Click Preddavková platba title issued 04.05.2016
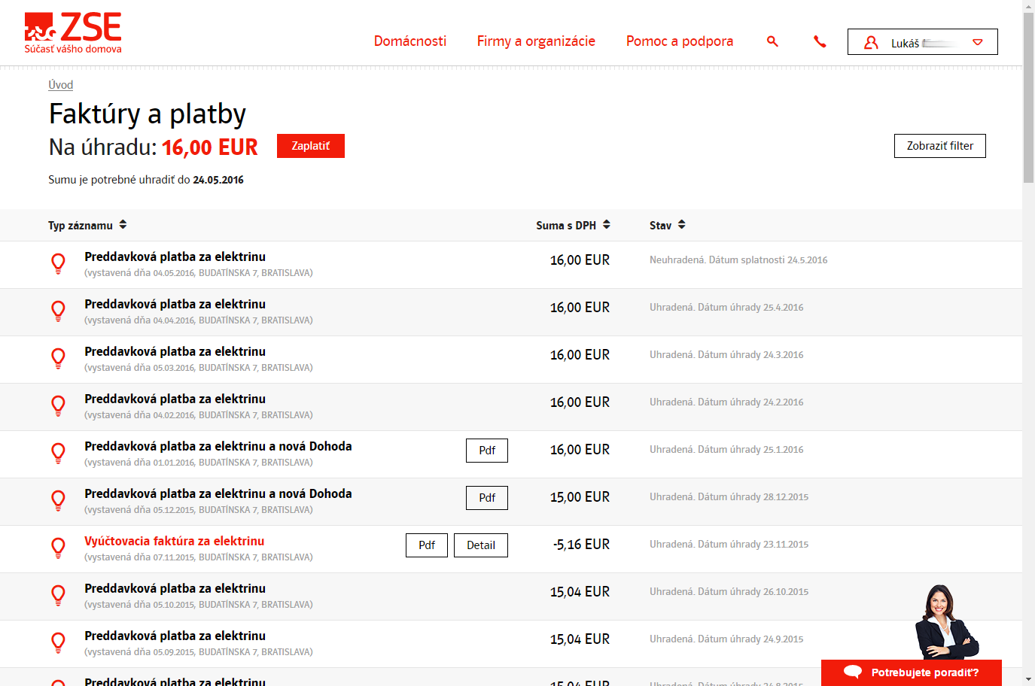 pos(175,256)
